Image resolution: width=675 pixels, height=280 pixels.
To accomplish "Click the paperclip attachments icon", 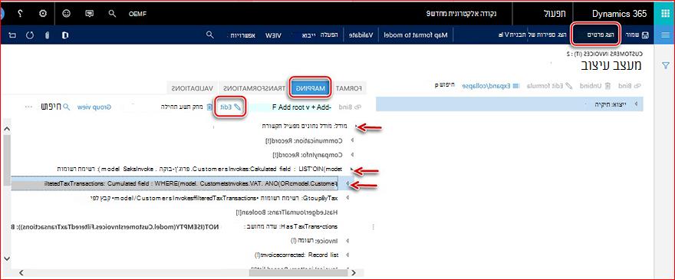I will tap(47, 35).
